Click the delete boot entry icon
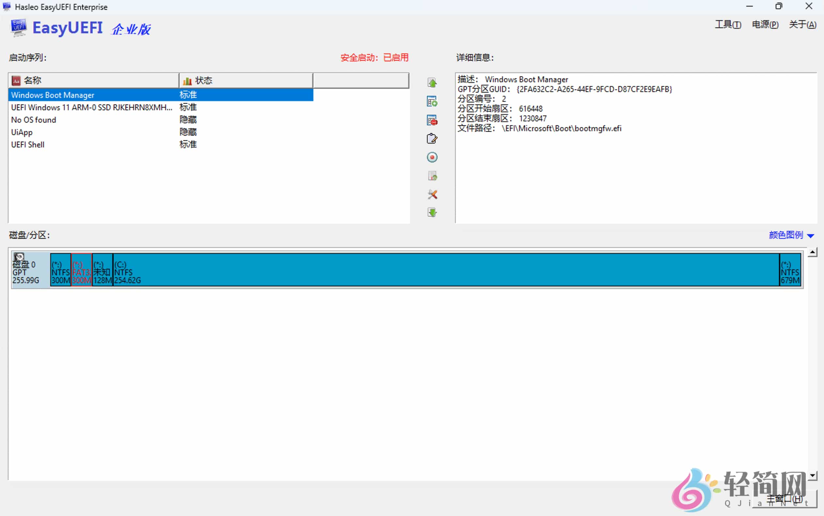The width and height of the screenshot is (824, 516). tap(432, 120)
